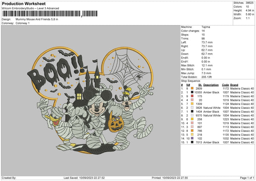Select the Total Bobbin value 205.13ft
This screenshot has height=181, width=256.
click(207, 77)
